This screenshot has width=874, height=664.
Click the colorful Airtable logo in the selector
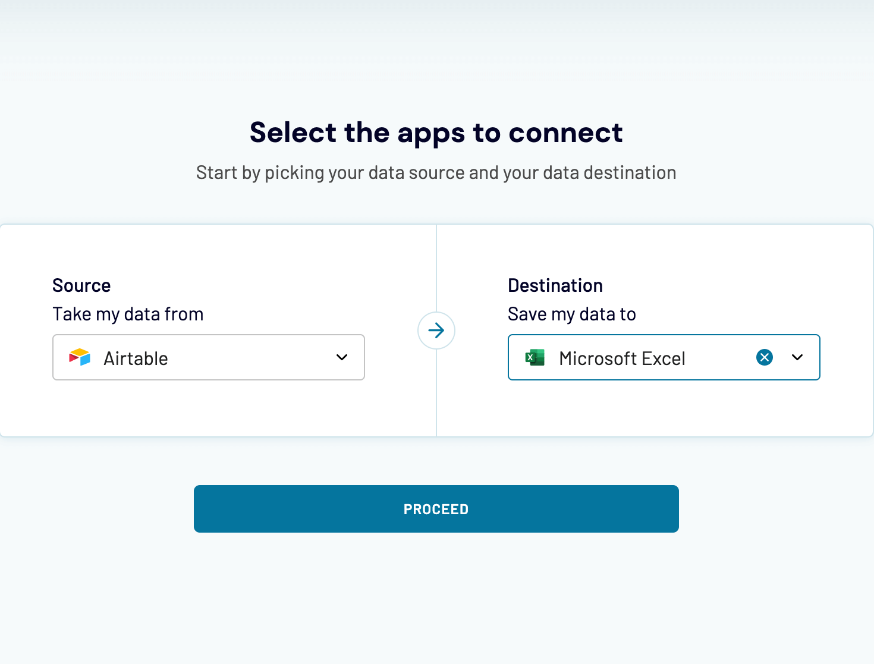point(80,357)
